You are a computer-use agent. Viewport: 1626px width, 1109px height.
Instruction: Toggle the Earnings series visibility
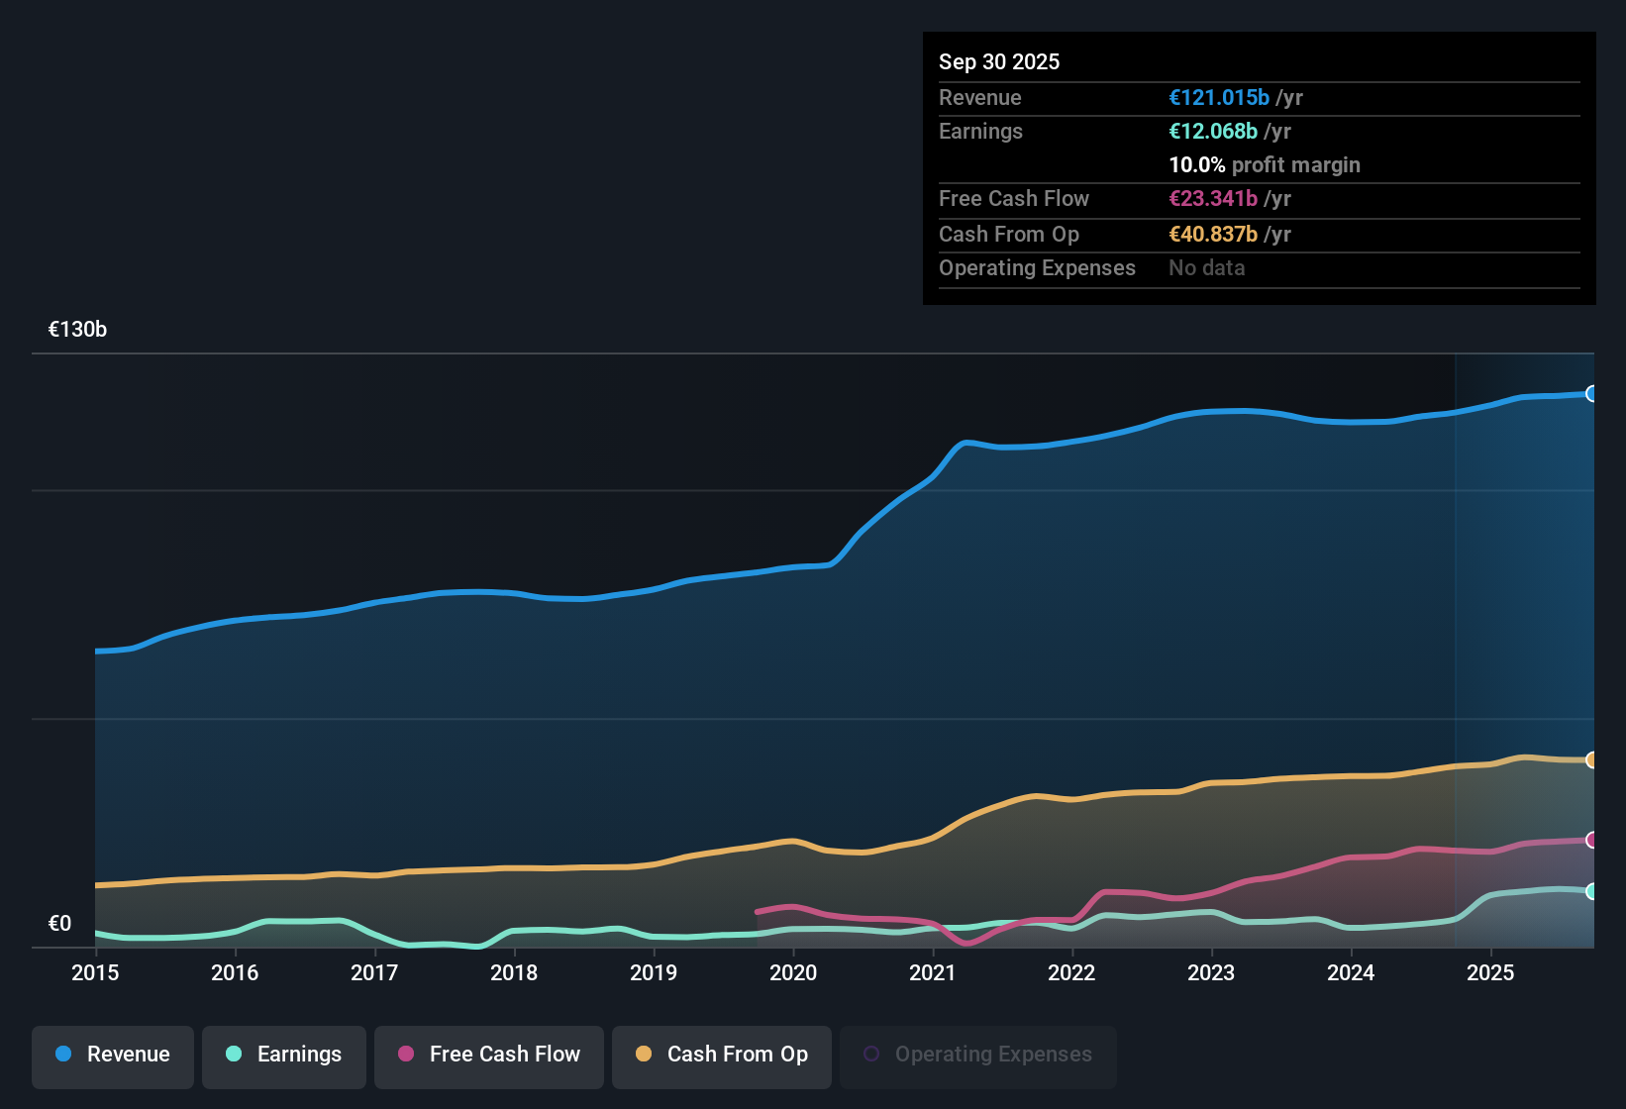[283, 1056]
